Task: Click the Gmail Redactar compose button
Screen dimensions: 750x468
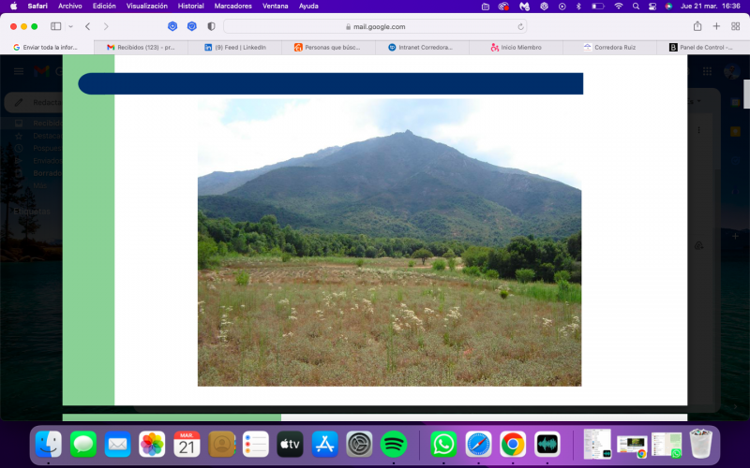Action: [34, 102]
